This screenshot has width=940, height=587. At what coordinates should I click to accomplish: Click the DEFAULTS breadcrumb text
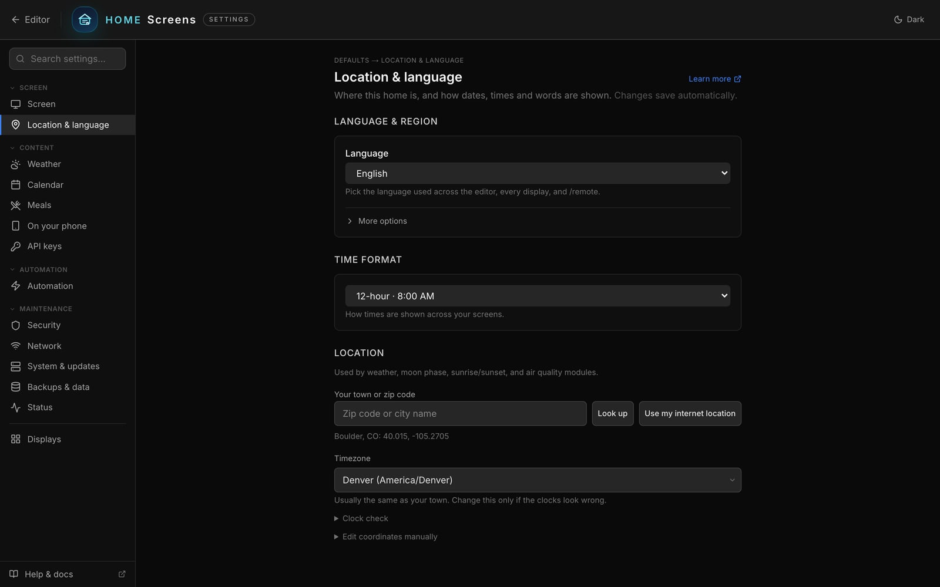point(351,60)
